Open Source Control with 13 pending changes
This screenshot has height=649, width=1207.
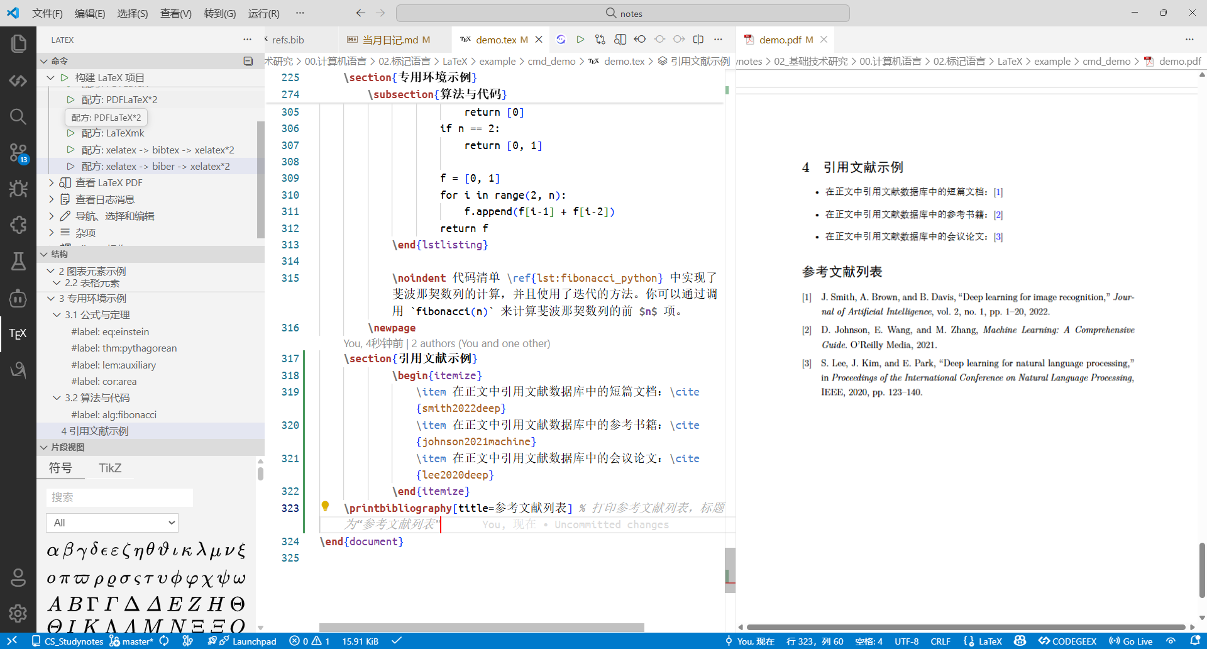18,152
